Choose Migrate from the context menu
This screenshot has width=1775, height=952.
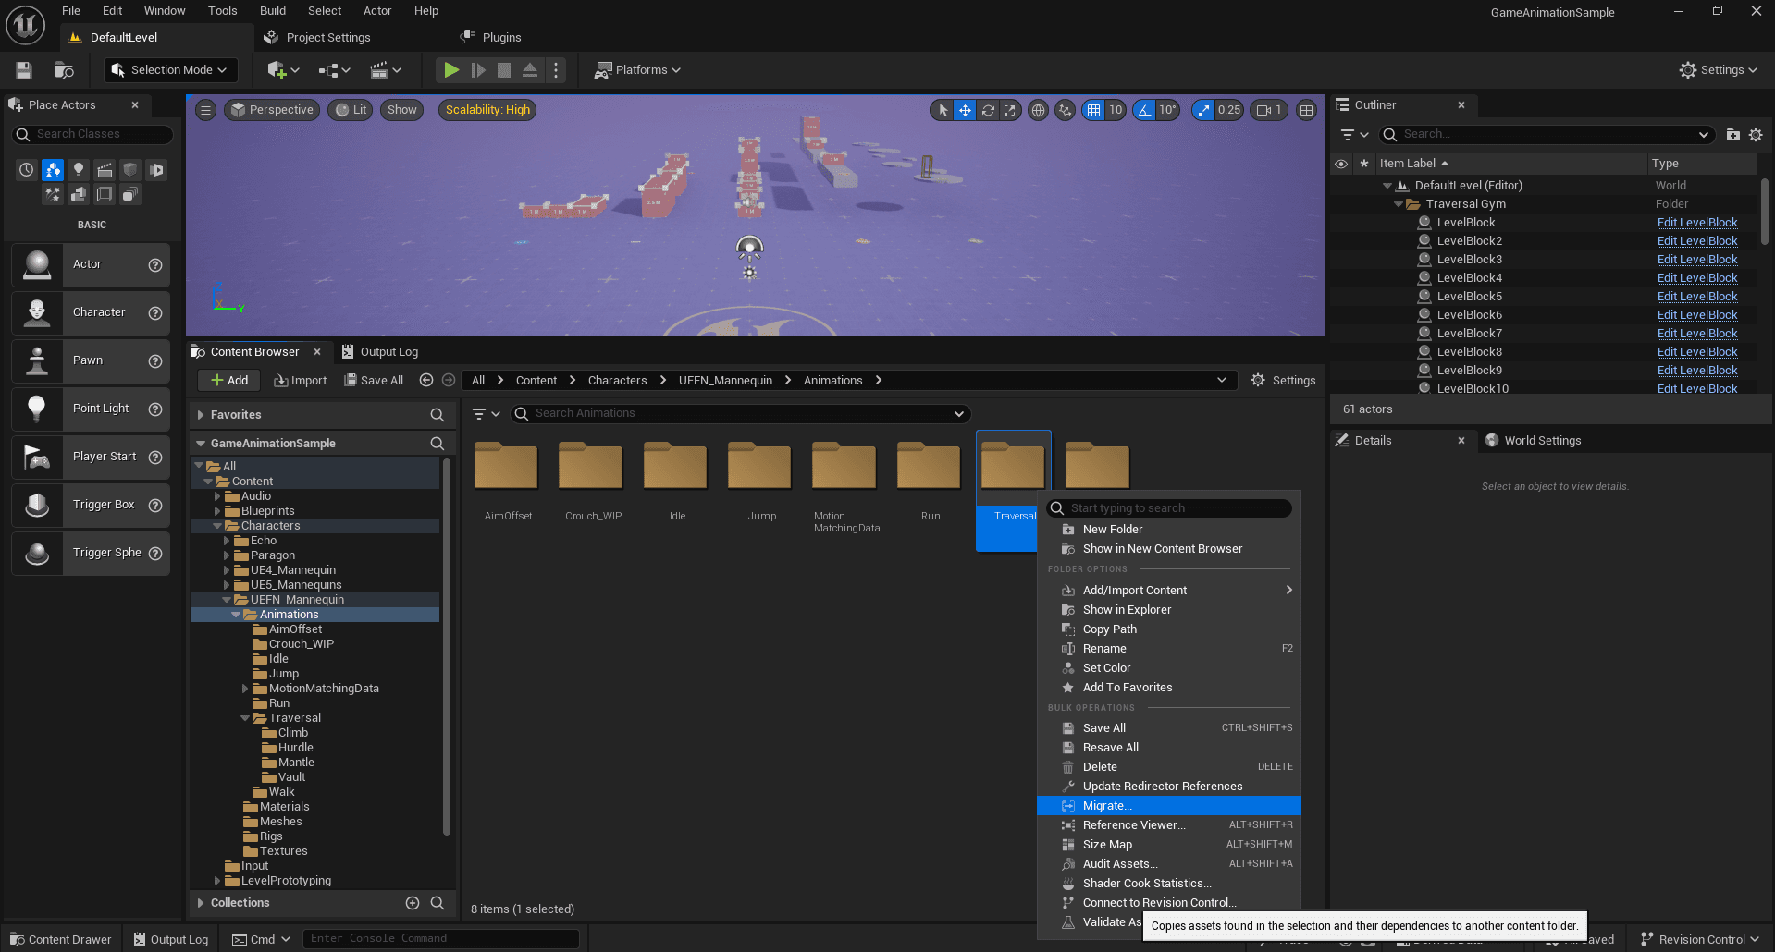point(1169,806)
